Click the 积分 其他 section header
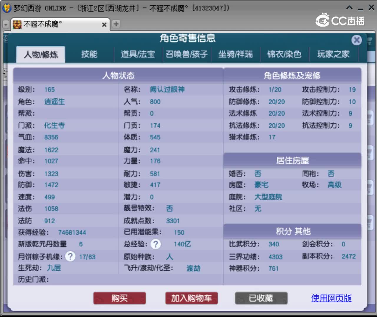This screenshot has height=317, width=377. tap(292, 231)
